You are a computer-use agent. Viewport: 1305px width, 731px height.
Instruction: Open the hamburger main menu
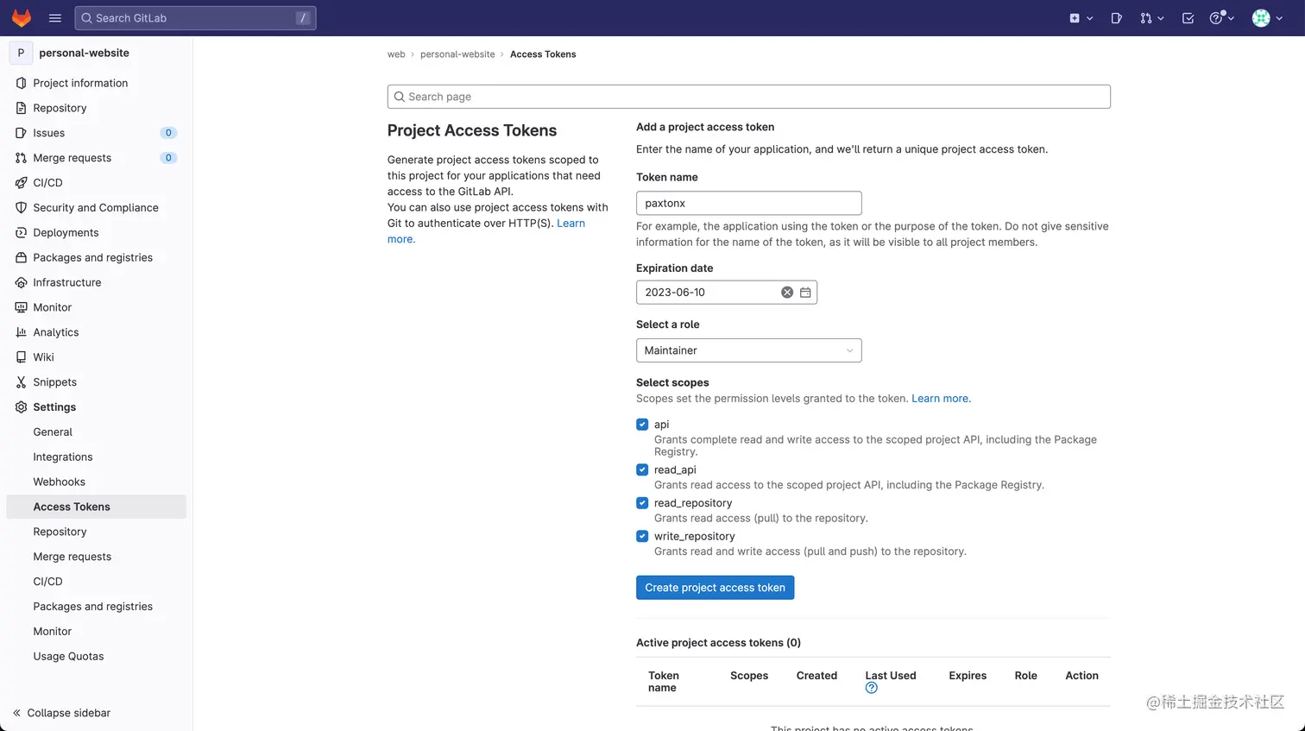55,18
